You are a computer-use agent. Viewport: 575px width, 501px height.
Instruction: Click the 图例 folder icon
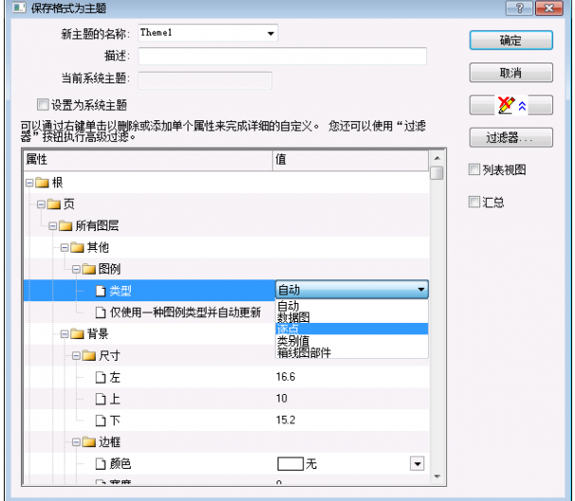pos(89,269)
